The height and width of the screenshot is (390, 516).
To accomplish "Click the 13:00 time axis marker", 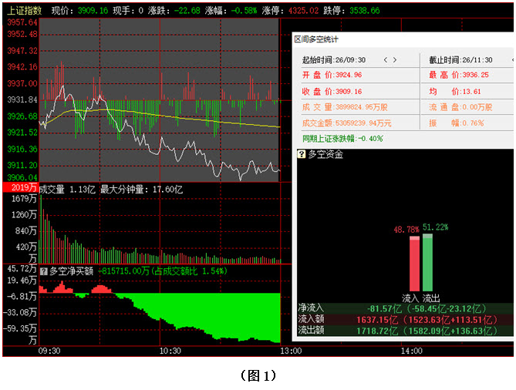I will pyautogui.click(x=290, y=351).
